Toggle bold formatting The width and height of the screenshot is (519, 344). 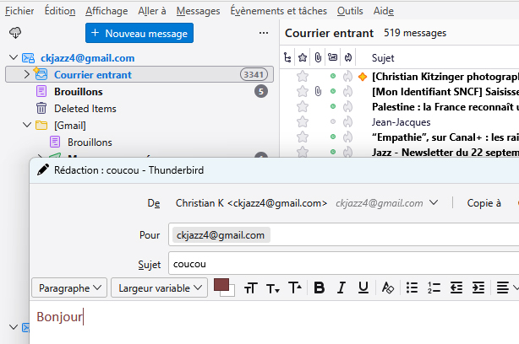coord(319,288)
